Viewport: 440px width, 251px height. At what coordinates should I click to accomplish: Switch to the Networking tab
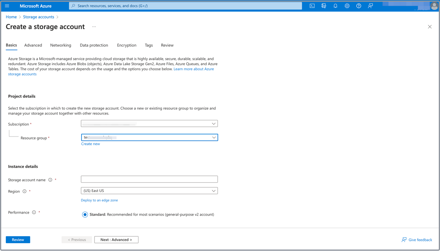60,45
